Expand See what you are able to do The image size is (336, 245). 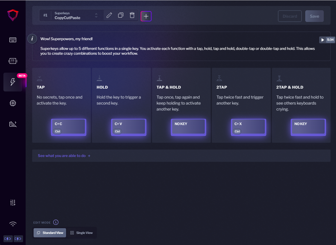pos(64,156)
